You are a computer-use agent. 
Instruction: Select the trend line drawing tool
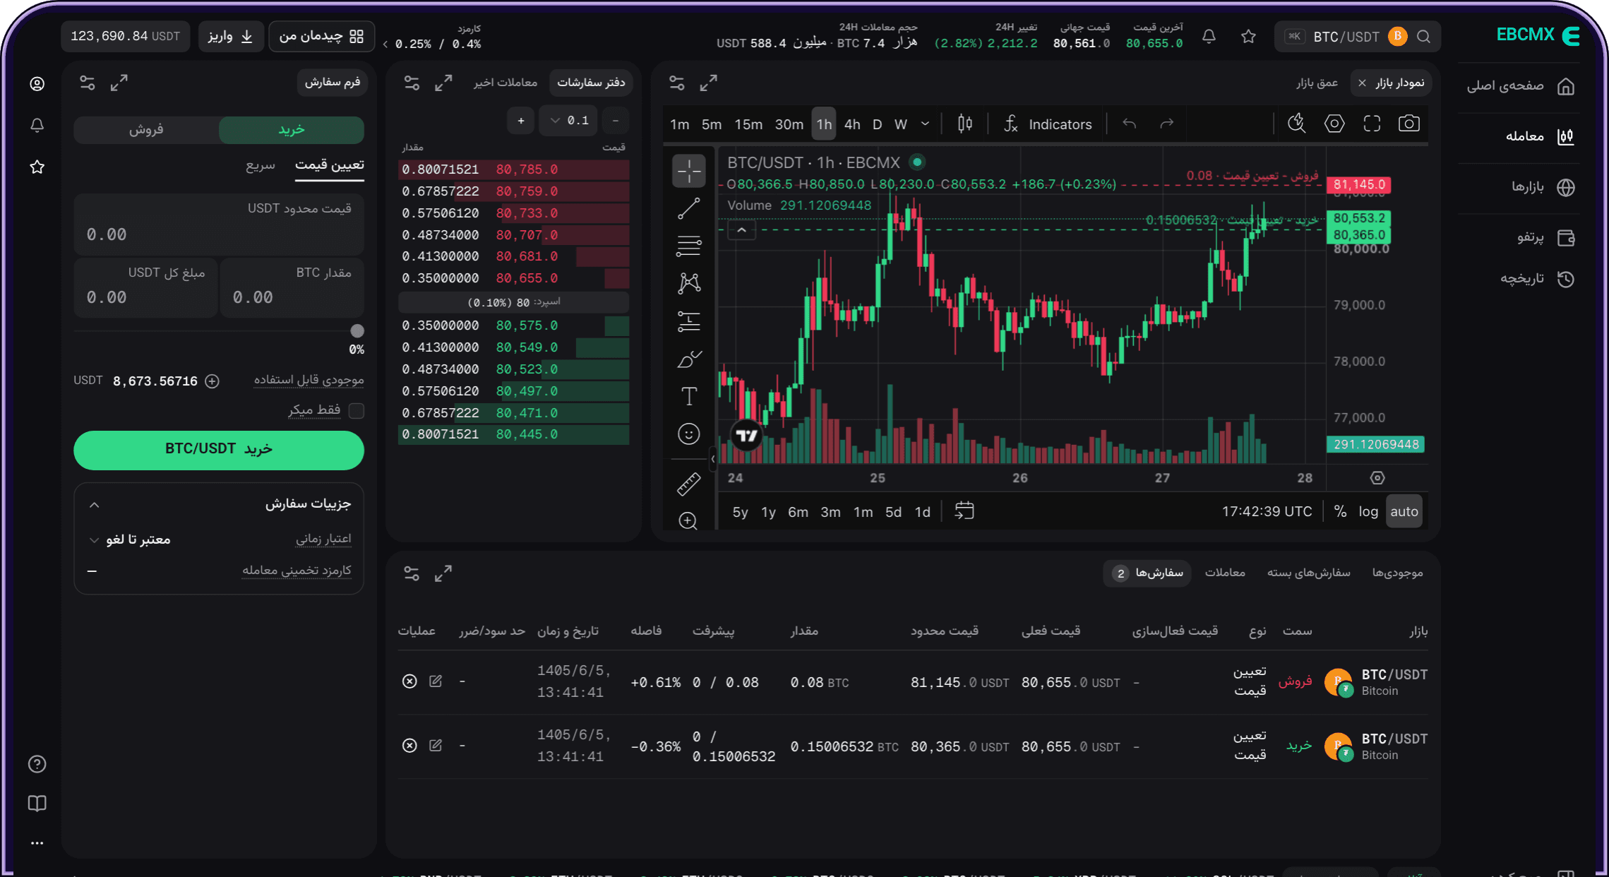pyautogui.click(x=688, y=208)
